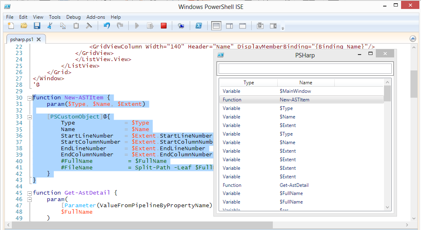
Task: Select the Get-AstDetail function row
Action: [302, 185]
